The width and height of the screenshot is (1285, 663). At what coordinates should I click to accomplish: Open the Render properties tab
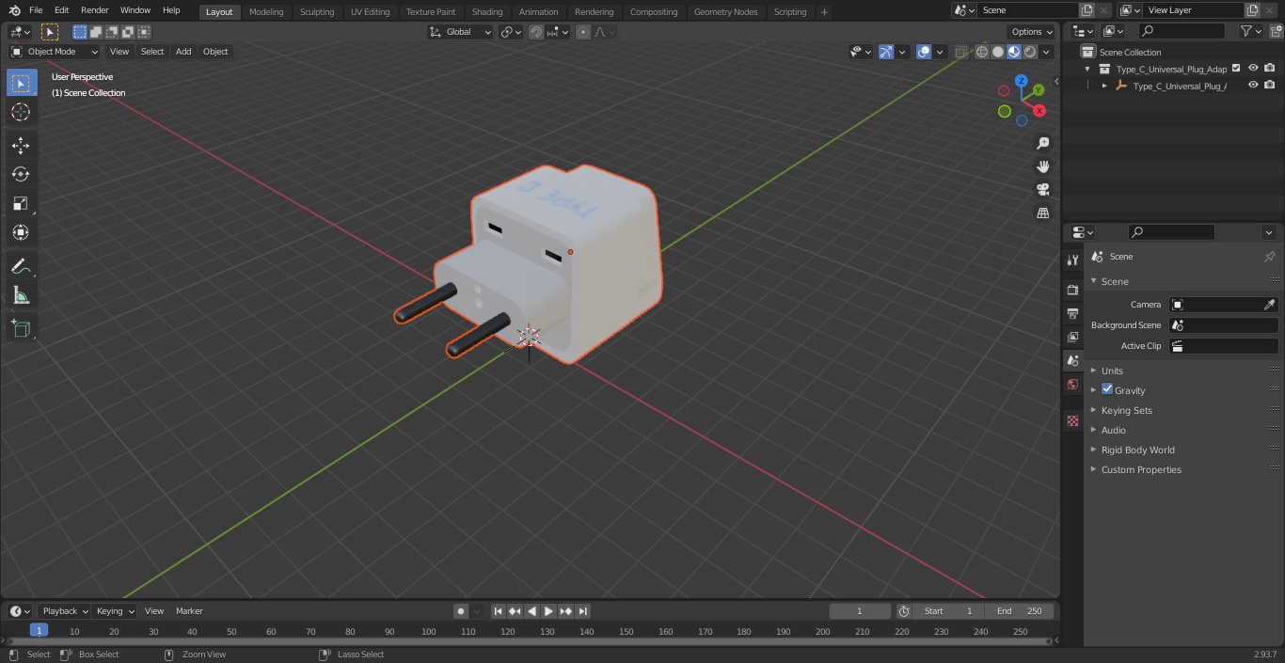[1072, 290]
